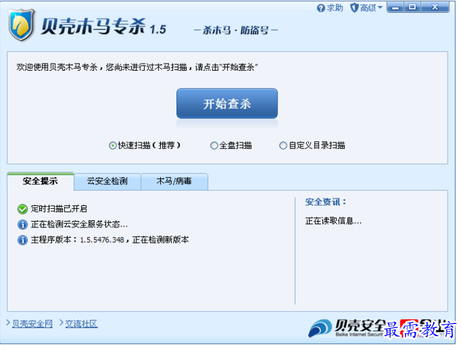Minimize the 贝壳木马专杀 window
The height and width of the screenshot is (350, 462).
click(396, 7)
